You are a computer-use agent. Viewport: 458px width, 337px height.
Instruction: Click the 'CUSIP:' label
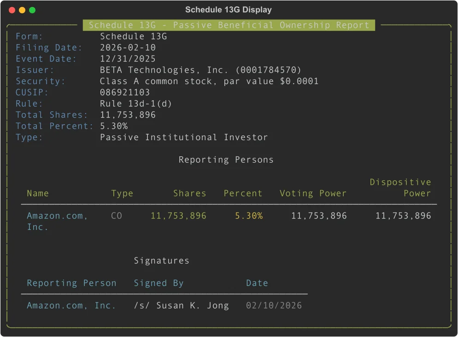point(32,92)
